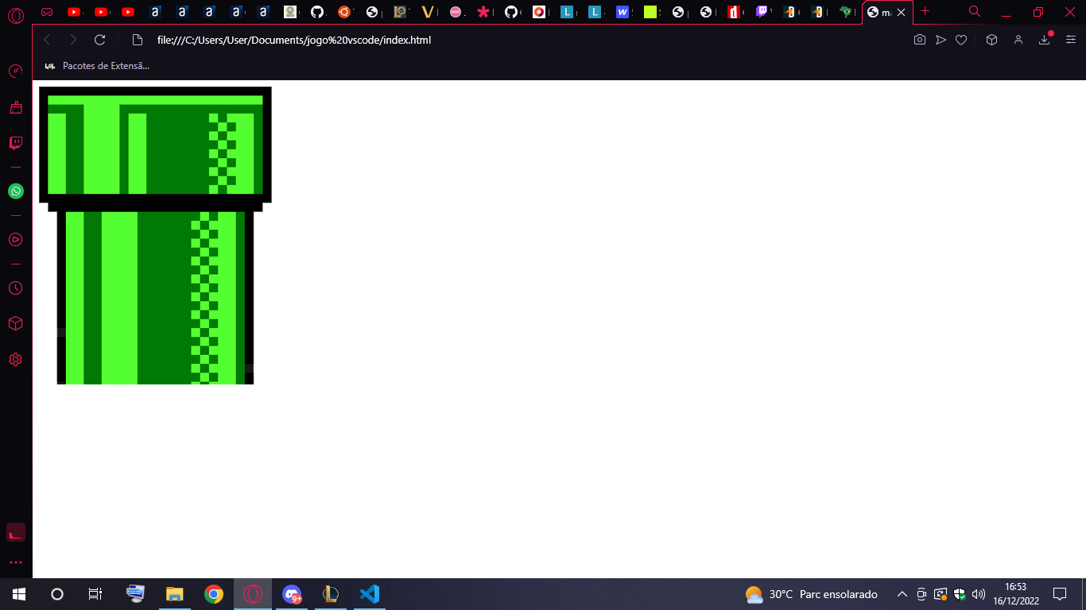This screenshot has width=1086, height=610.
Task: Switch to the pink asterisk tab
Action: click(483, 12)
